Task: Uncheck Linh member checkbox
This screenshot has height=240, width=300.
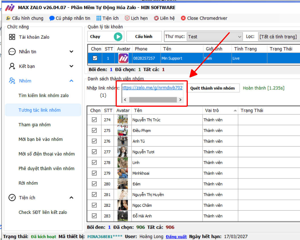Action: coord(94,163)
